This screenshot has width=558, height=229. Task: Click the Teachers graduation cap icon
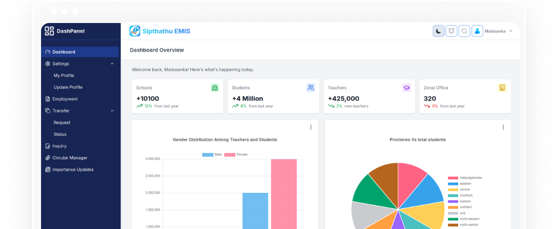coord(406,88)
